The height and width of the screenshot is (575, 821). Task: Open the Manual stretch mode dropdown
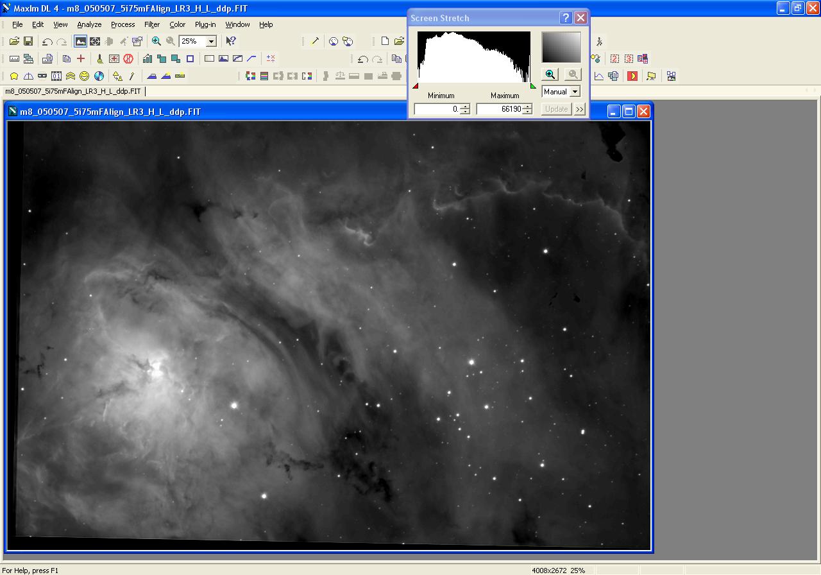(x=575, y=92)
